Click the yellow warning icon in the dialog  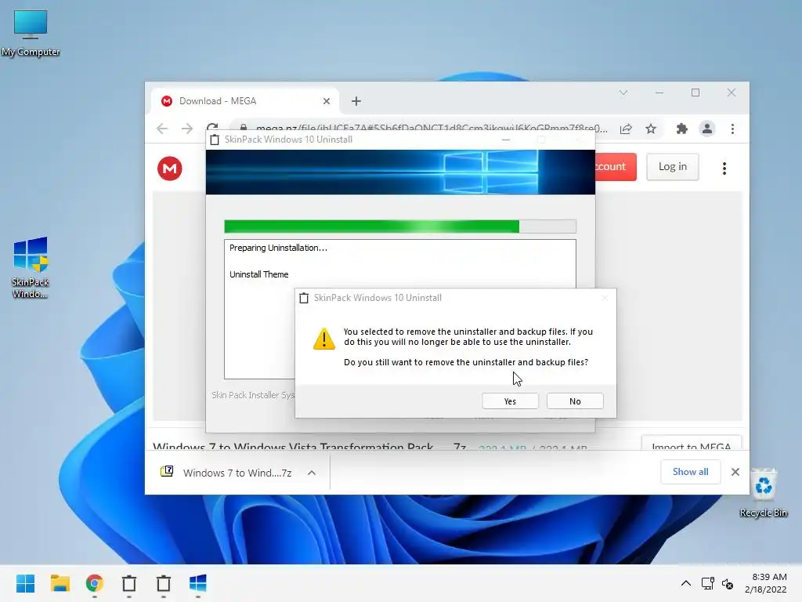(x=323, y=339)
